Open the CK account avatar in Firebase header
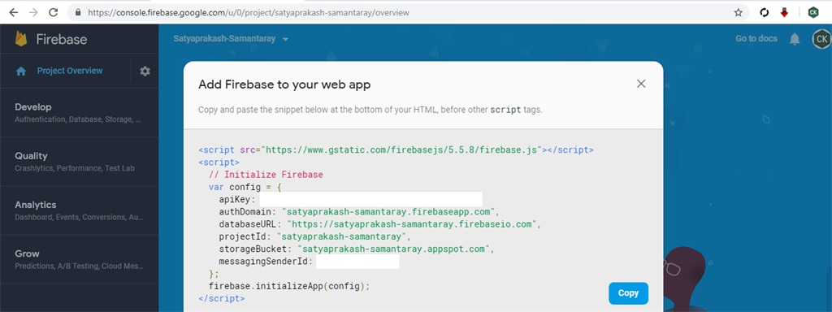 click(x=821, y=39)
